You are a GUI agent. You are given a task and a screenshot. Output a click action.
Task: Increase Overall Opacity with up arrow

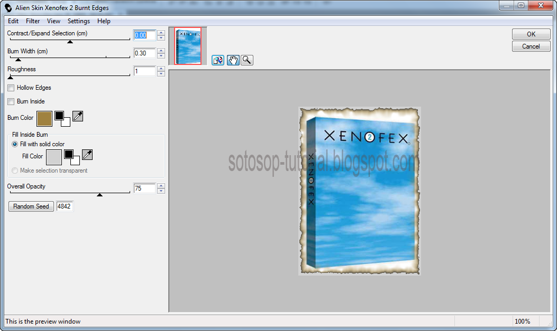coord(161,186)
